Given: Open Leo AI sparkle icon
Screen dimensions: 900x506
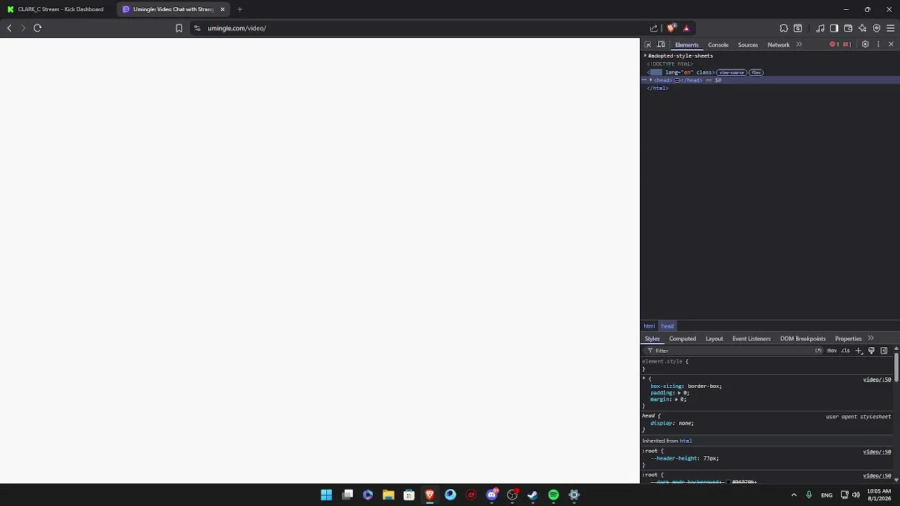Looking at the screenshot, I should (863, 28).
